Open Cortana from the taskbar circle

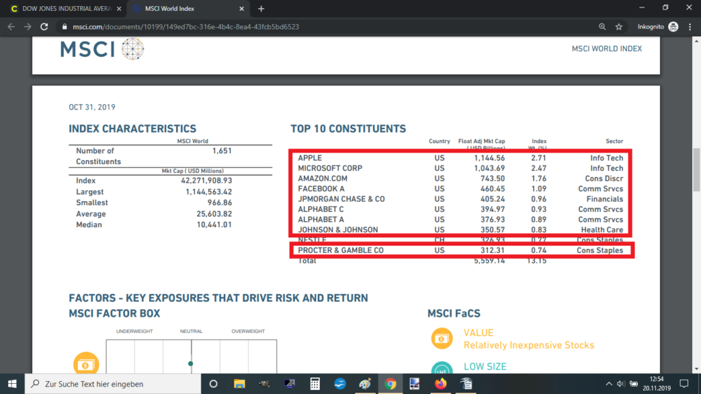point(214,384)
